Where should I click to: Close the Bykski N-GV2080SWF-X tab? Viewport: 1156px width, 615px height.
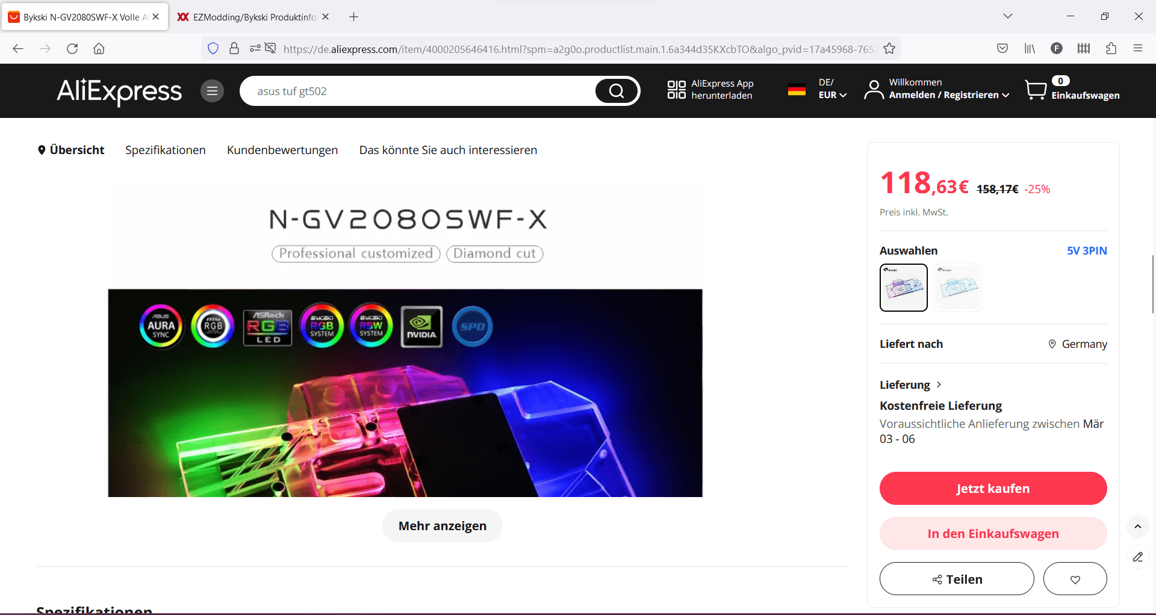(x=156, y=17)
